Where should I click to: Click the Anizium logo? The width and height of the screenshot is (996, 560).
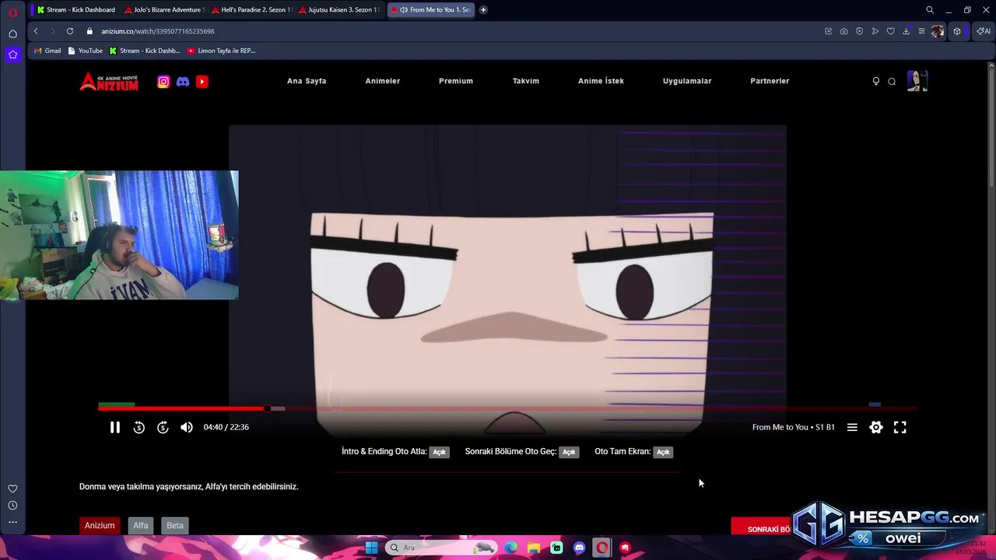tap(109, 82)
